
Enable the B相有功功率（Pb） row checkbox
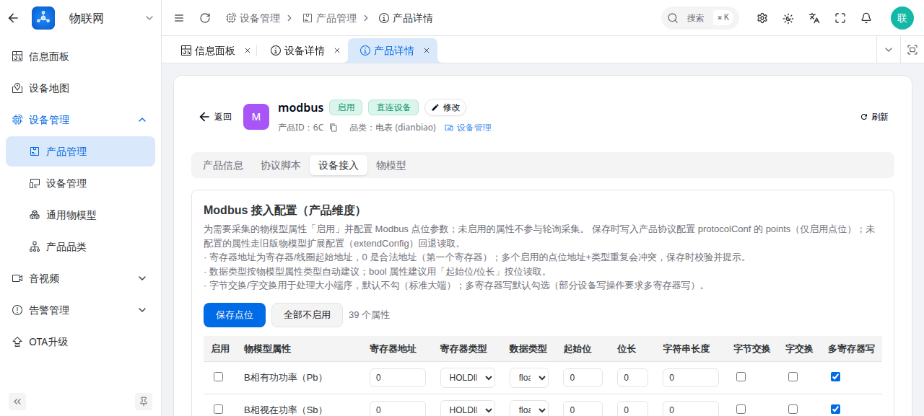(219, 376)
